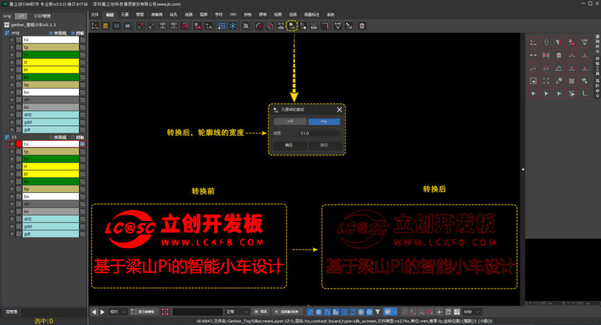Tick the checkbox of step 11 layer gdl

12,233
